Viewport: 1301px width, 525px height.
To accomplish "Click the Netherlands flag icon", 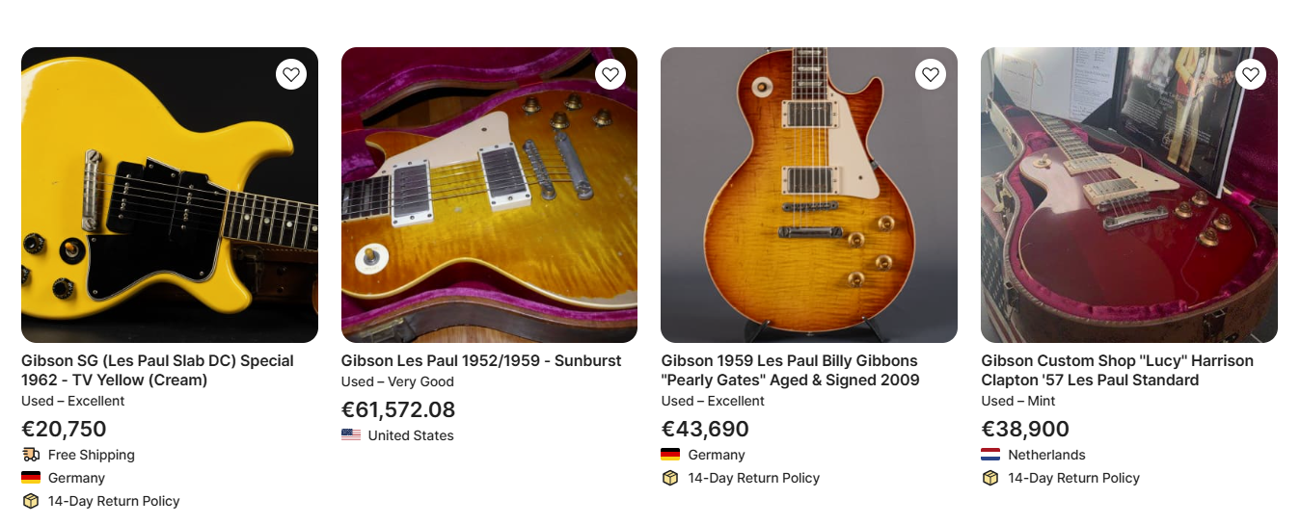I will 990,455.
